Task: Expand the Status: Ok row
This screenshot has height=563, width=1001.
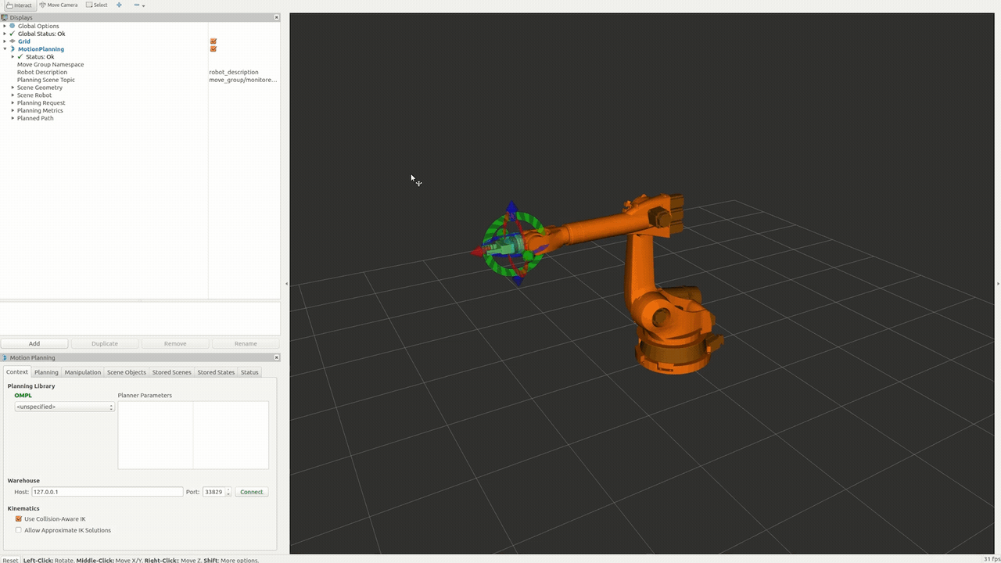Action: tap(13, 56)
